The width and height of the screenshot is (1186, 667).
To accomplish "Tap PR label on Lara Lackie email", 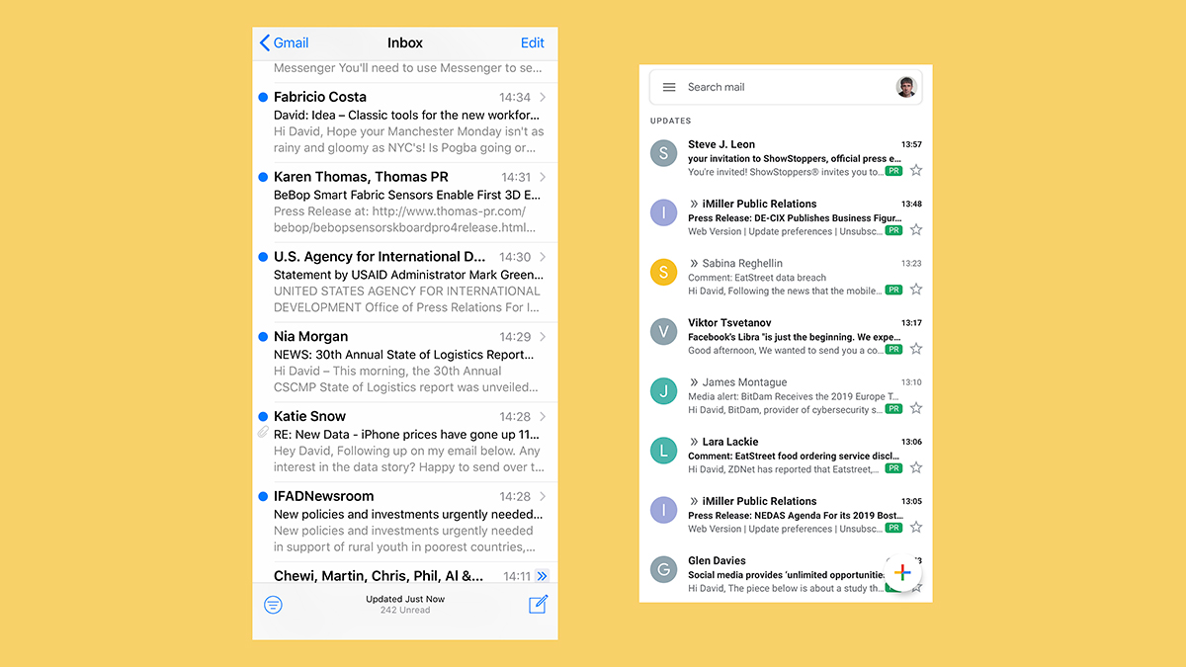I will (893, 467).
